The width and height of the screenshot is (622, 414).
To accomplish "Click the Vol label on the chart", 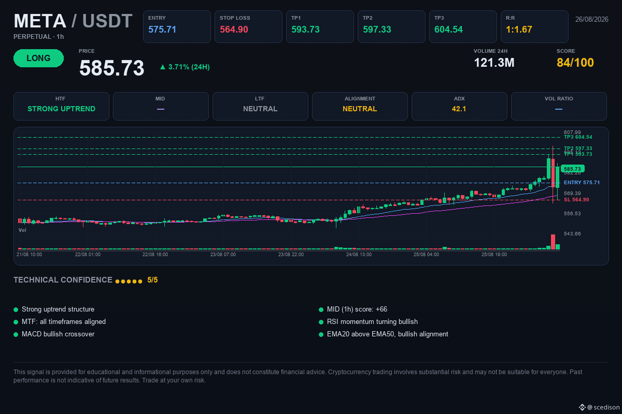I will (22, 230).
